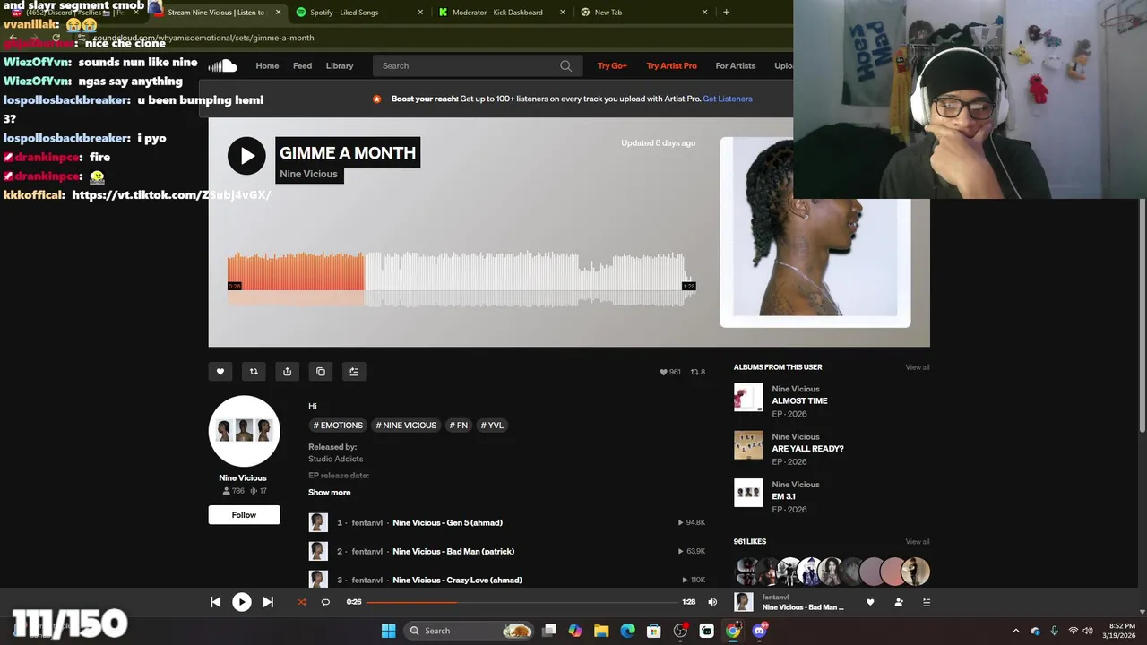Mute volume via the speaker icon
This screenshot has width=1147, height=645.
[712, 602]
